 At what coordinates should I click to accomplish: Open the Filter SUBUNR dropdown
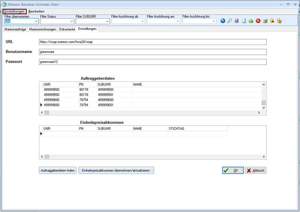[107, 21]
